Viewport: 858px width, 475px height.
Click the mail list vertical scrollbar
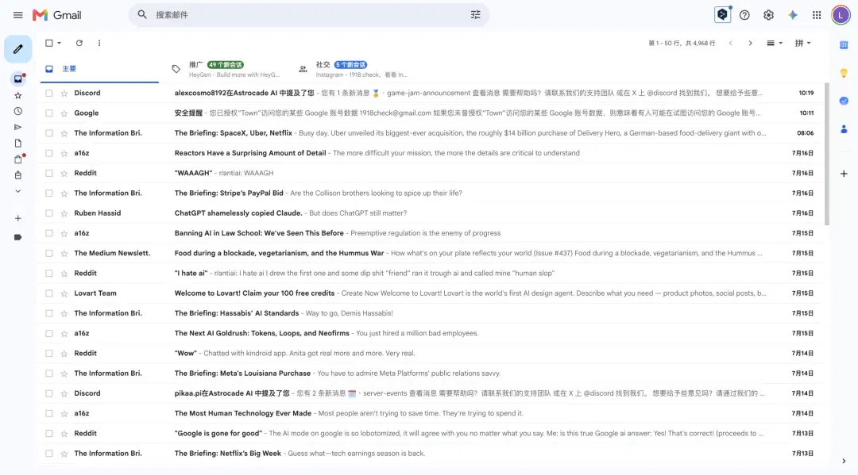pyautogui.click(x=827, y=154)
